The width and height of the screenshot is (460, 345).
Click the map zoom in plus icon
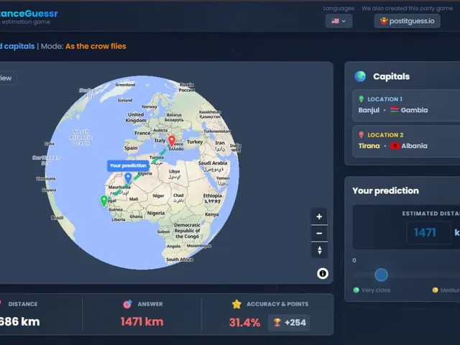319,217
